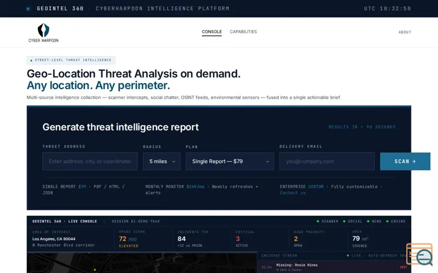
Task: Open the ABOUT link
Action: tap(405, 32)
